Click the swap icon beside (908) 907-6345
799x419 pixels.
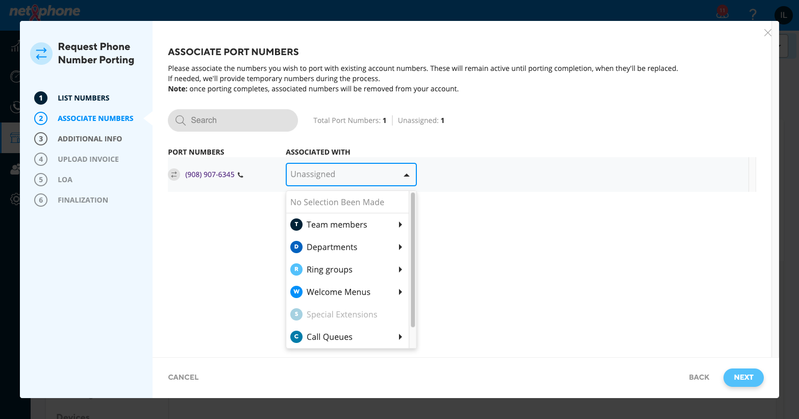pos(174,175)
